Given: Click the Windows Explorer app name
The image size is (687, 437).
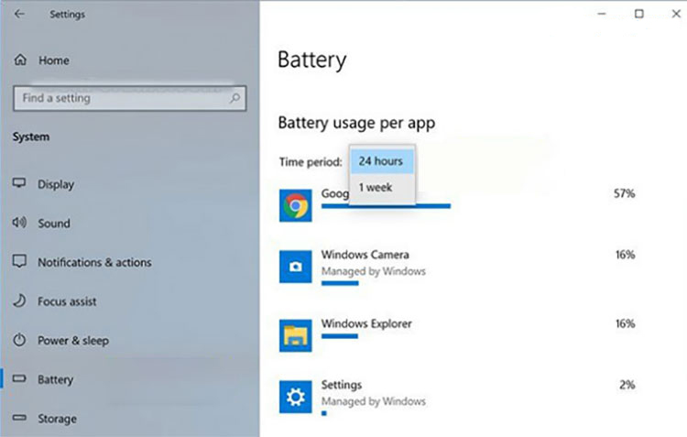Looking at the screenshot, I should (366, 324).
